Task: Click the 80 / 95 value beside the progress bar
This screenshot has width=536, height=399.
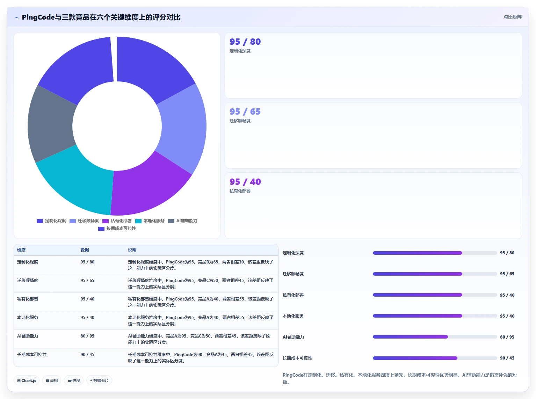Action: point(507,337)
